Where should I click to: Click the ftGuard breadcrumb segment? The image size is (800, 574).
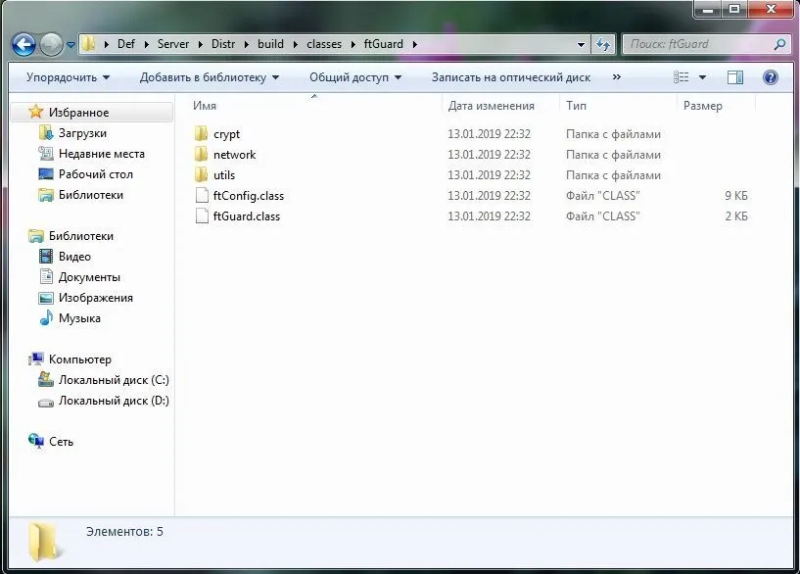(x=383, y=44)
